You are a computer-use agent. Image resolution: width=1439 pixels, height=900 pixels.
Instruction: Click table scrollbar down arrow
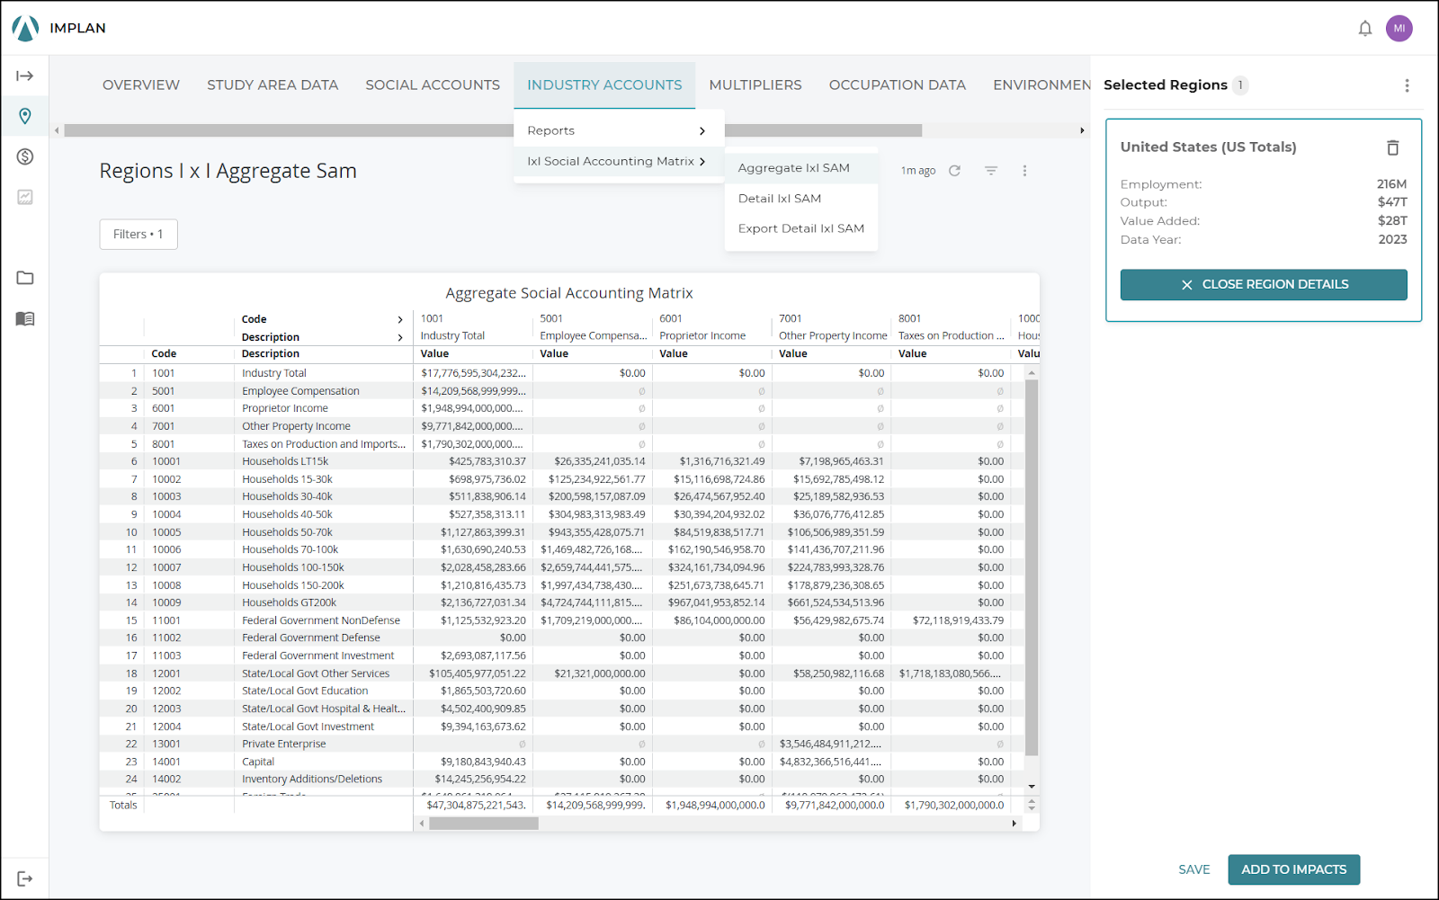(x=1032, y=786)
